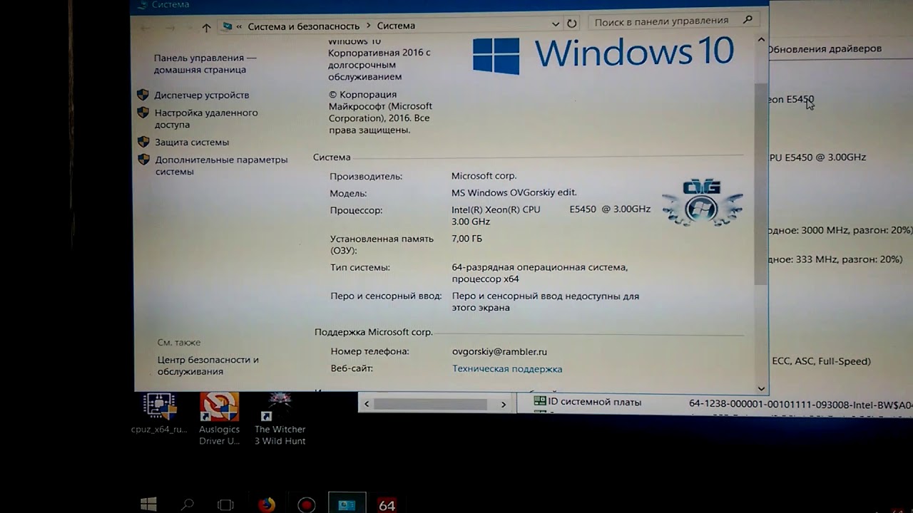
Task: Click horizontal scrollbar right arrow in background window
Action: point(503,404)
